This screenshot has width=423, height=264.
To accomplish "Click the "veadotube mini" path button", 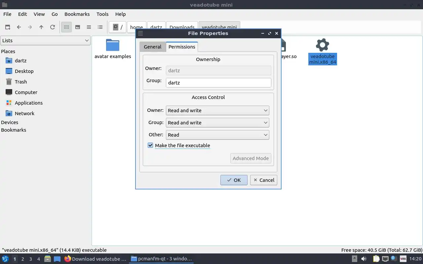I will click(x=219, y=27).
